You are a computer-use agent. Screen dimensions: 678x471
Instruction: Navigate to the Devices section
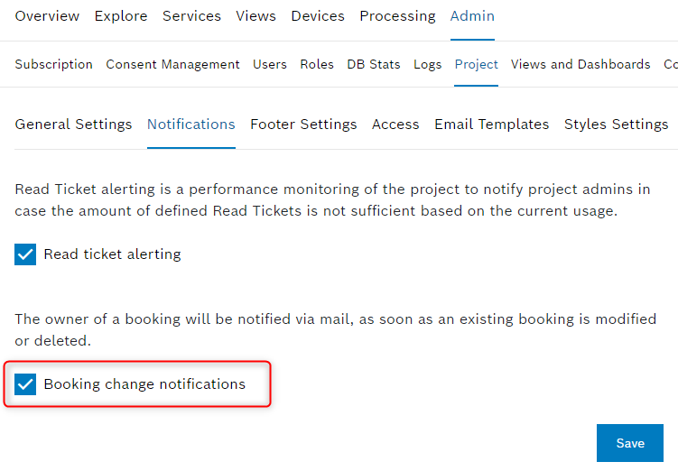[317, 16]
